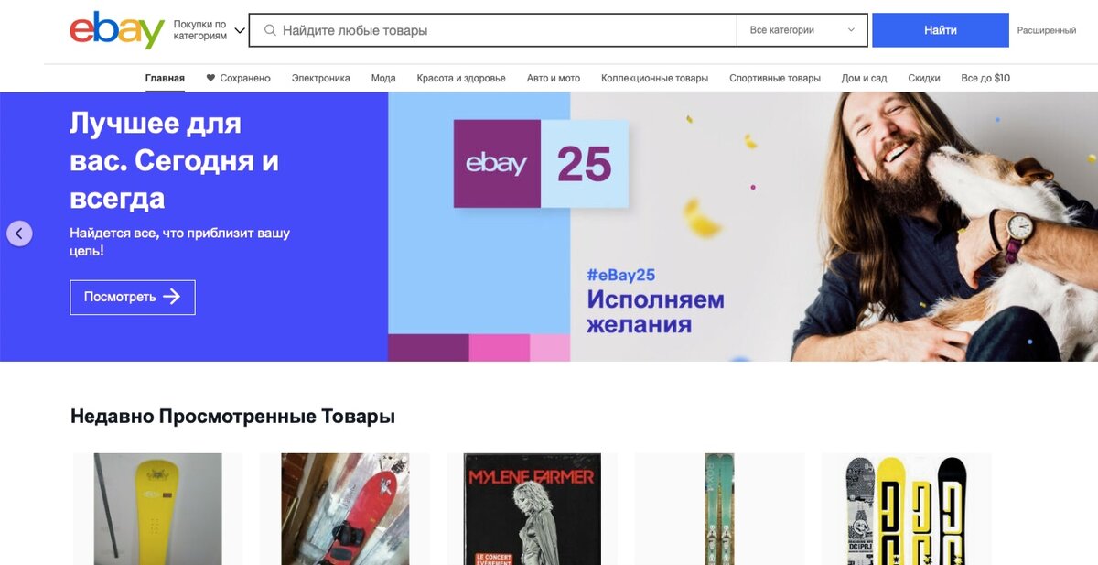Open the Мода category
1098x565 pixels.
383,79
